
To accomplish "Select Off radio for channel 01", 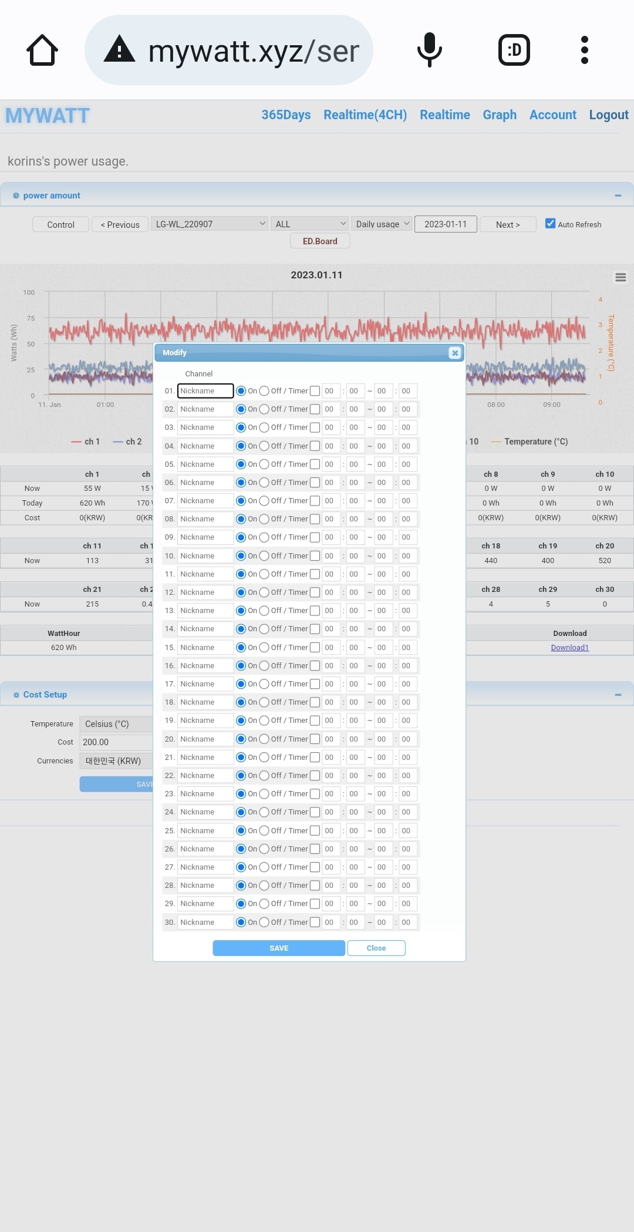I will click(x=264, y=391).
